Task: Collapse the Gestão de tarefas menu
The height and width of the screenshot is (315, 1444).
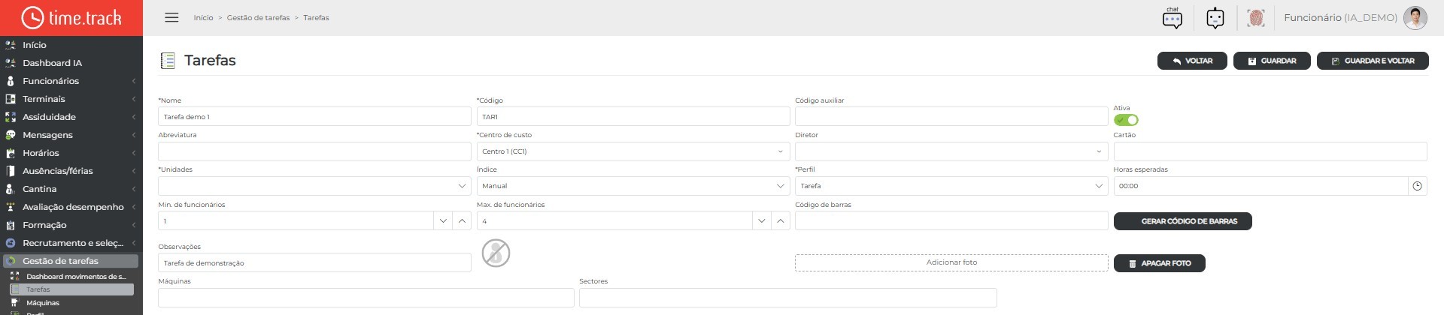Action: (x=71, y=261)
